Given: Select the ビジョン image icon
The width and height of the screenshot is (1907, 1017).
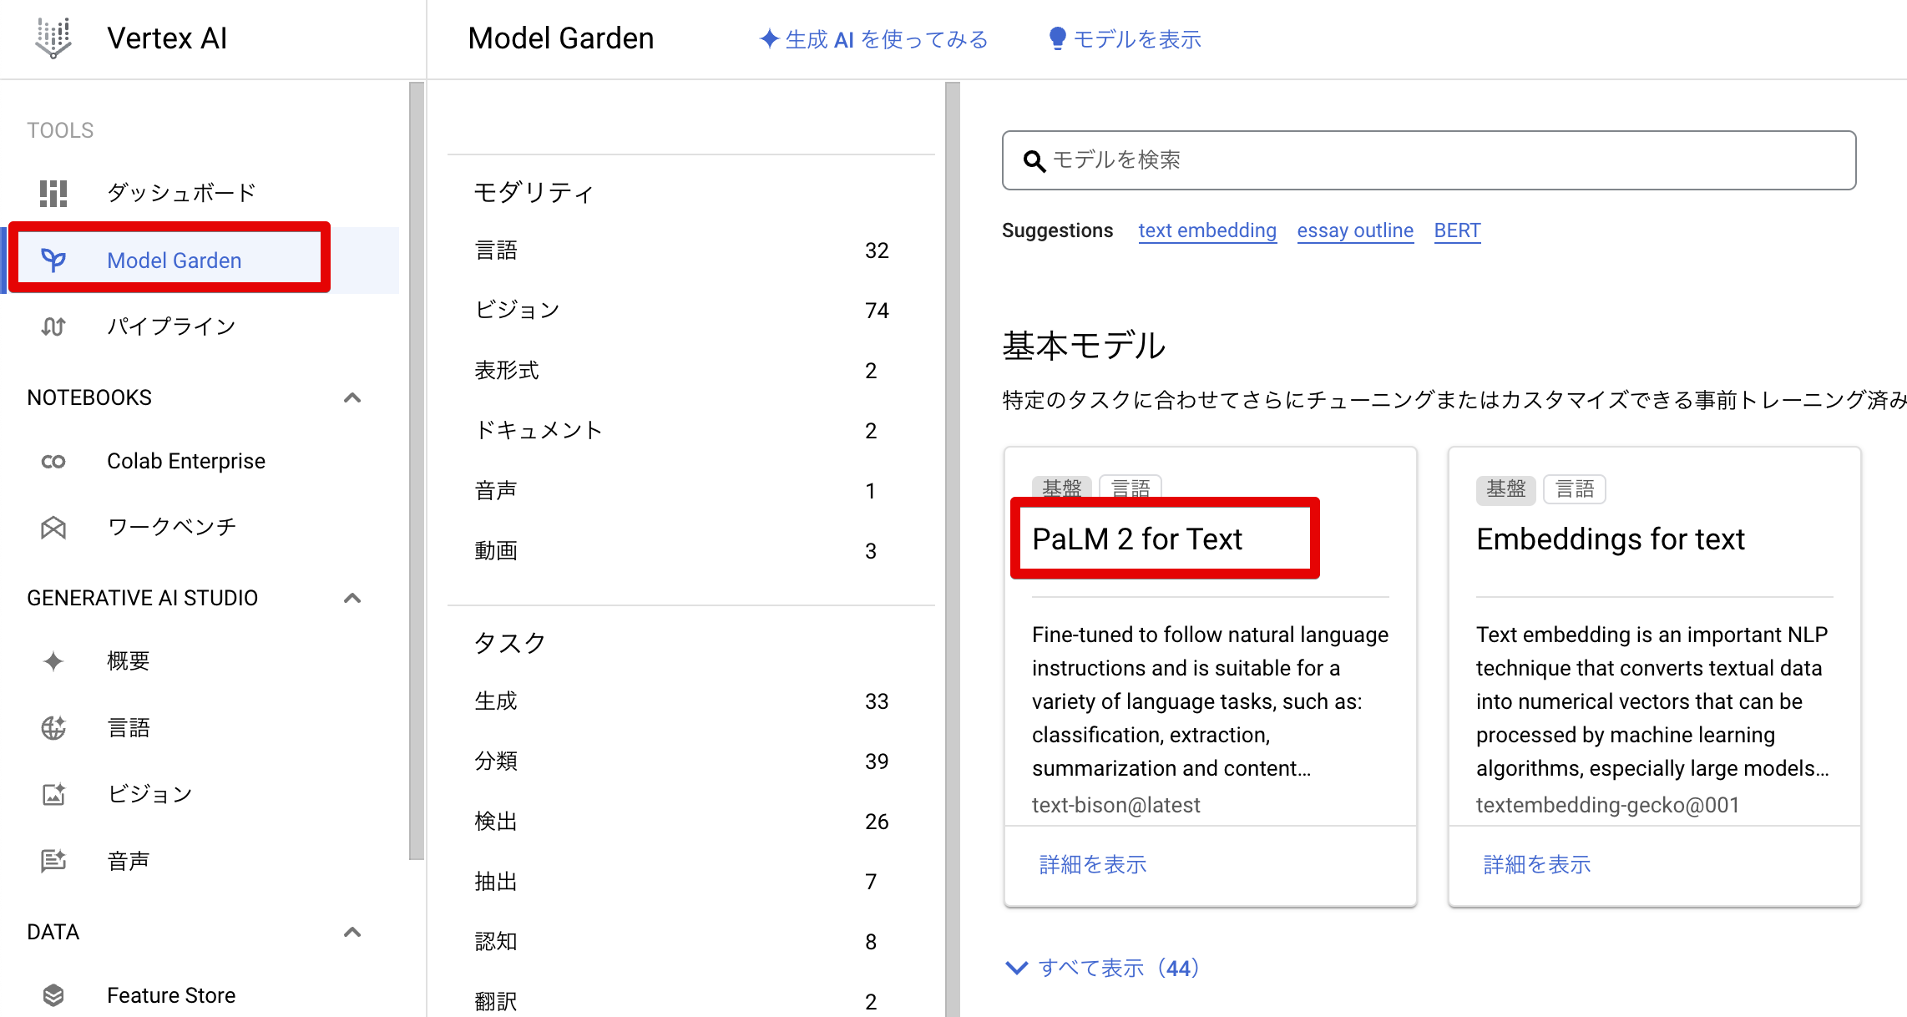Looking at the screenshot, I should (x=53, y=794).
